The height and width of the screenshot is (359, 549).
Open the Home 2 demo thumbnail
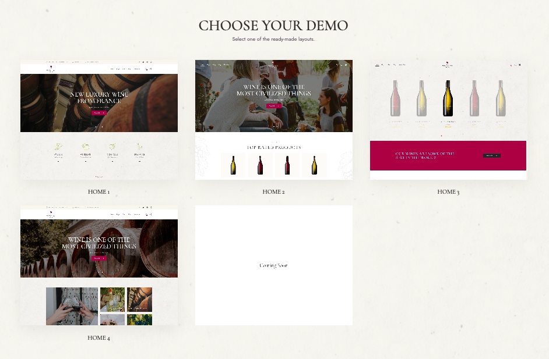[274, 120]
